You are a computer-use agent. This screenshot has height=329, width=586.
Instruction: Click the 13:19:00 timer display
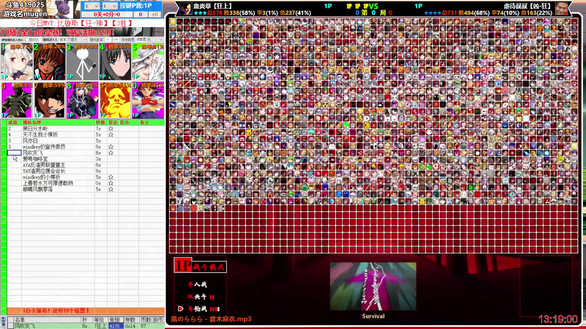coord(558,319)
